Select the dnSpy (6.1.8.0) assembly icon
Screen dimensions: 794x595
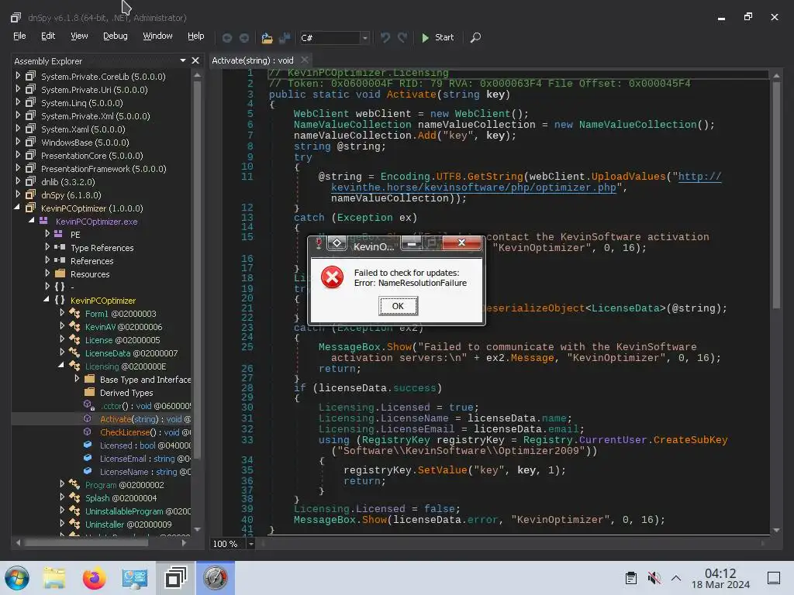(31, 194)
